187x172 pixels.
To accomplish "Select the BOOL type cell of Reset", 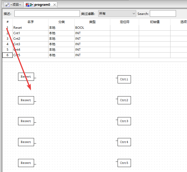I will (92, 28).
